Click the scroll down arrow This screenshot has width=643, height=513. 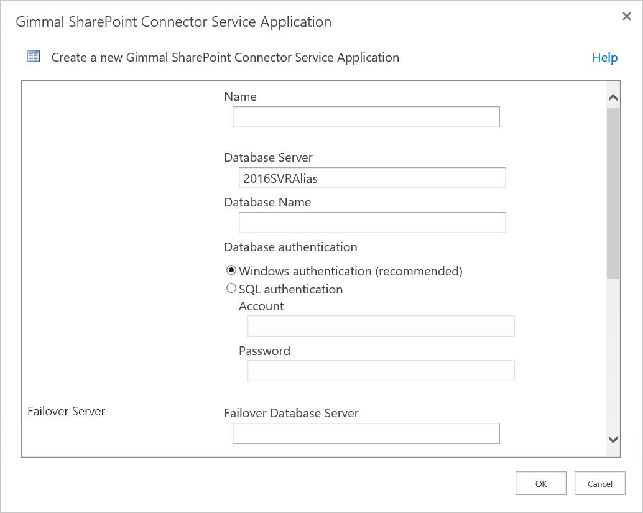pos(613,440)
